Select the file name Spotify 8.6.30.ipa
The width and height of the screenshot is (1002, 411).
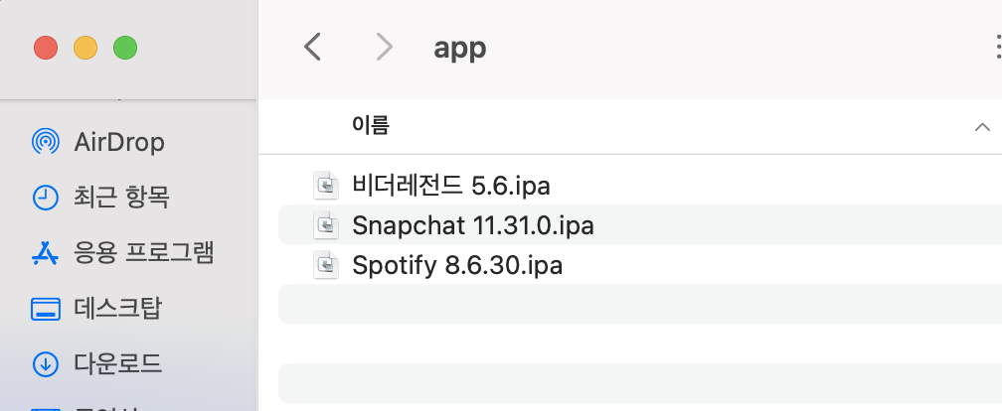coord(457,265)
